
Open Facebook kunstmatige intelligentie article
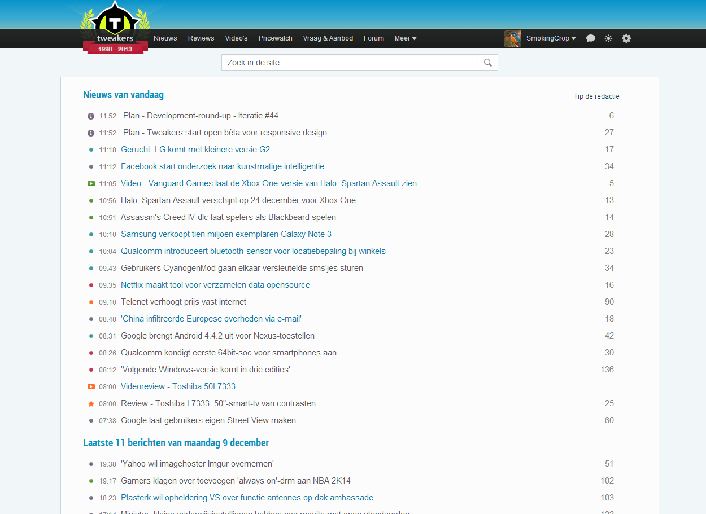point(223,166)
